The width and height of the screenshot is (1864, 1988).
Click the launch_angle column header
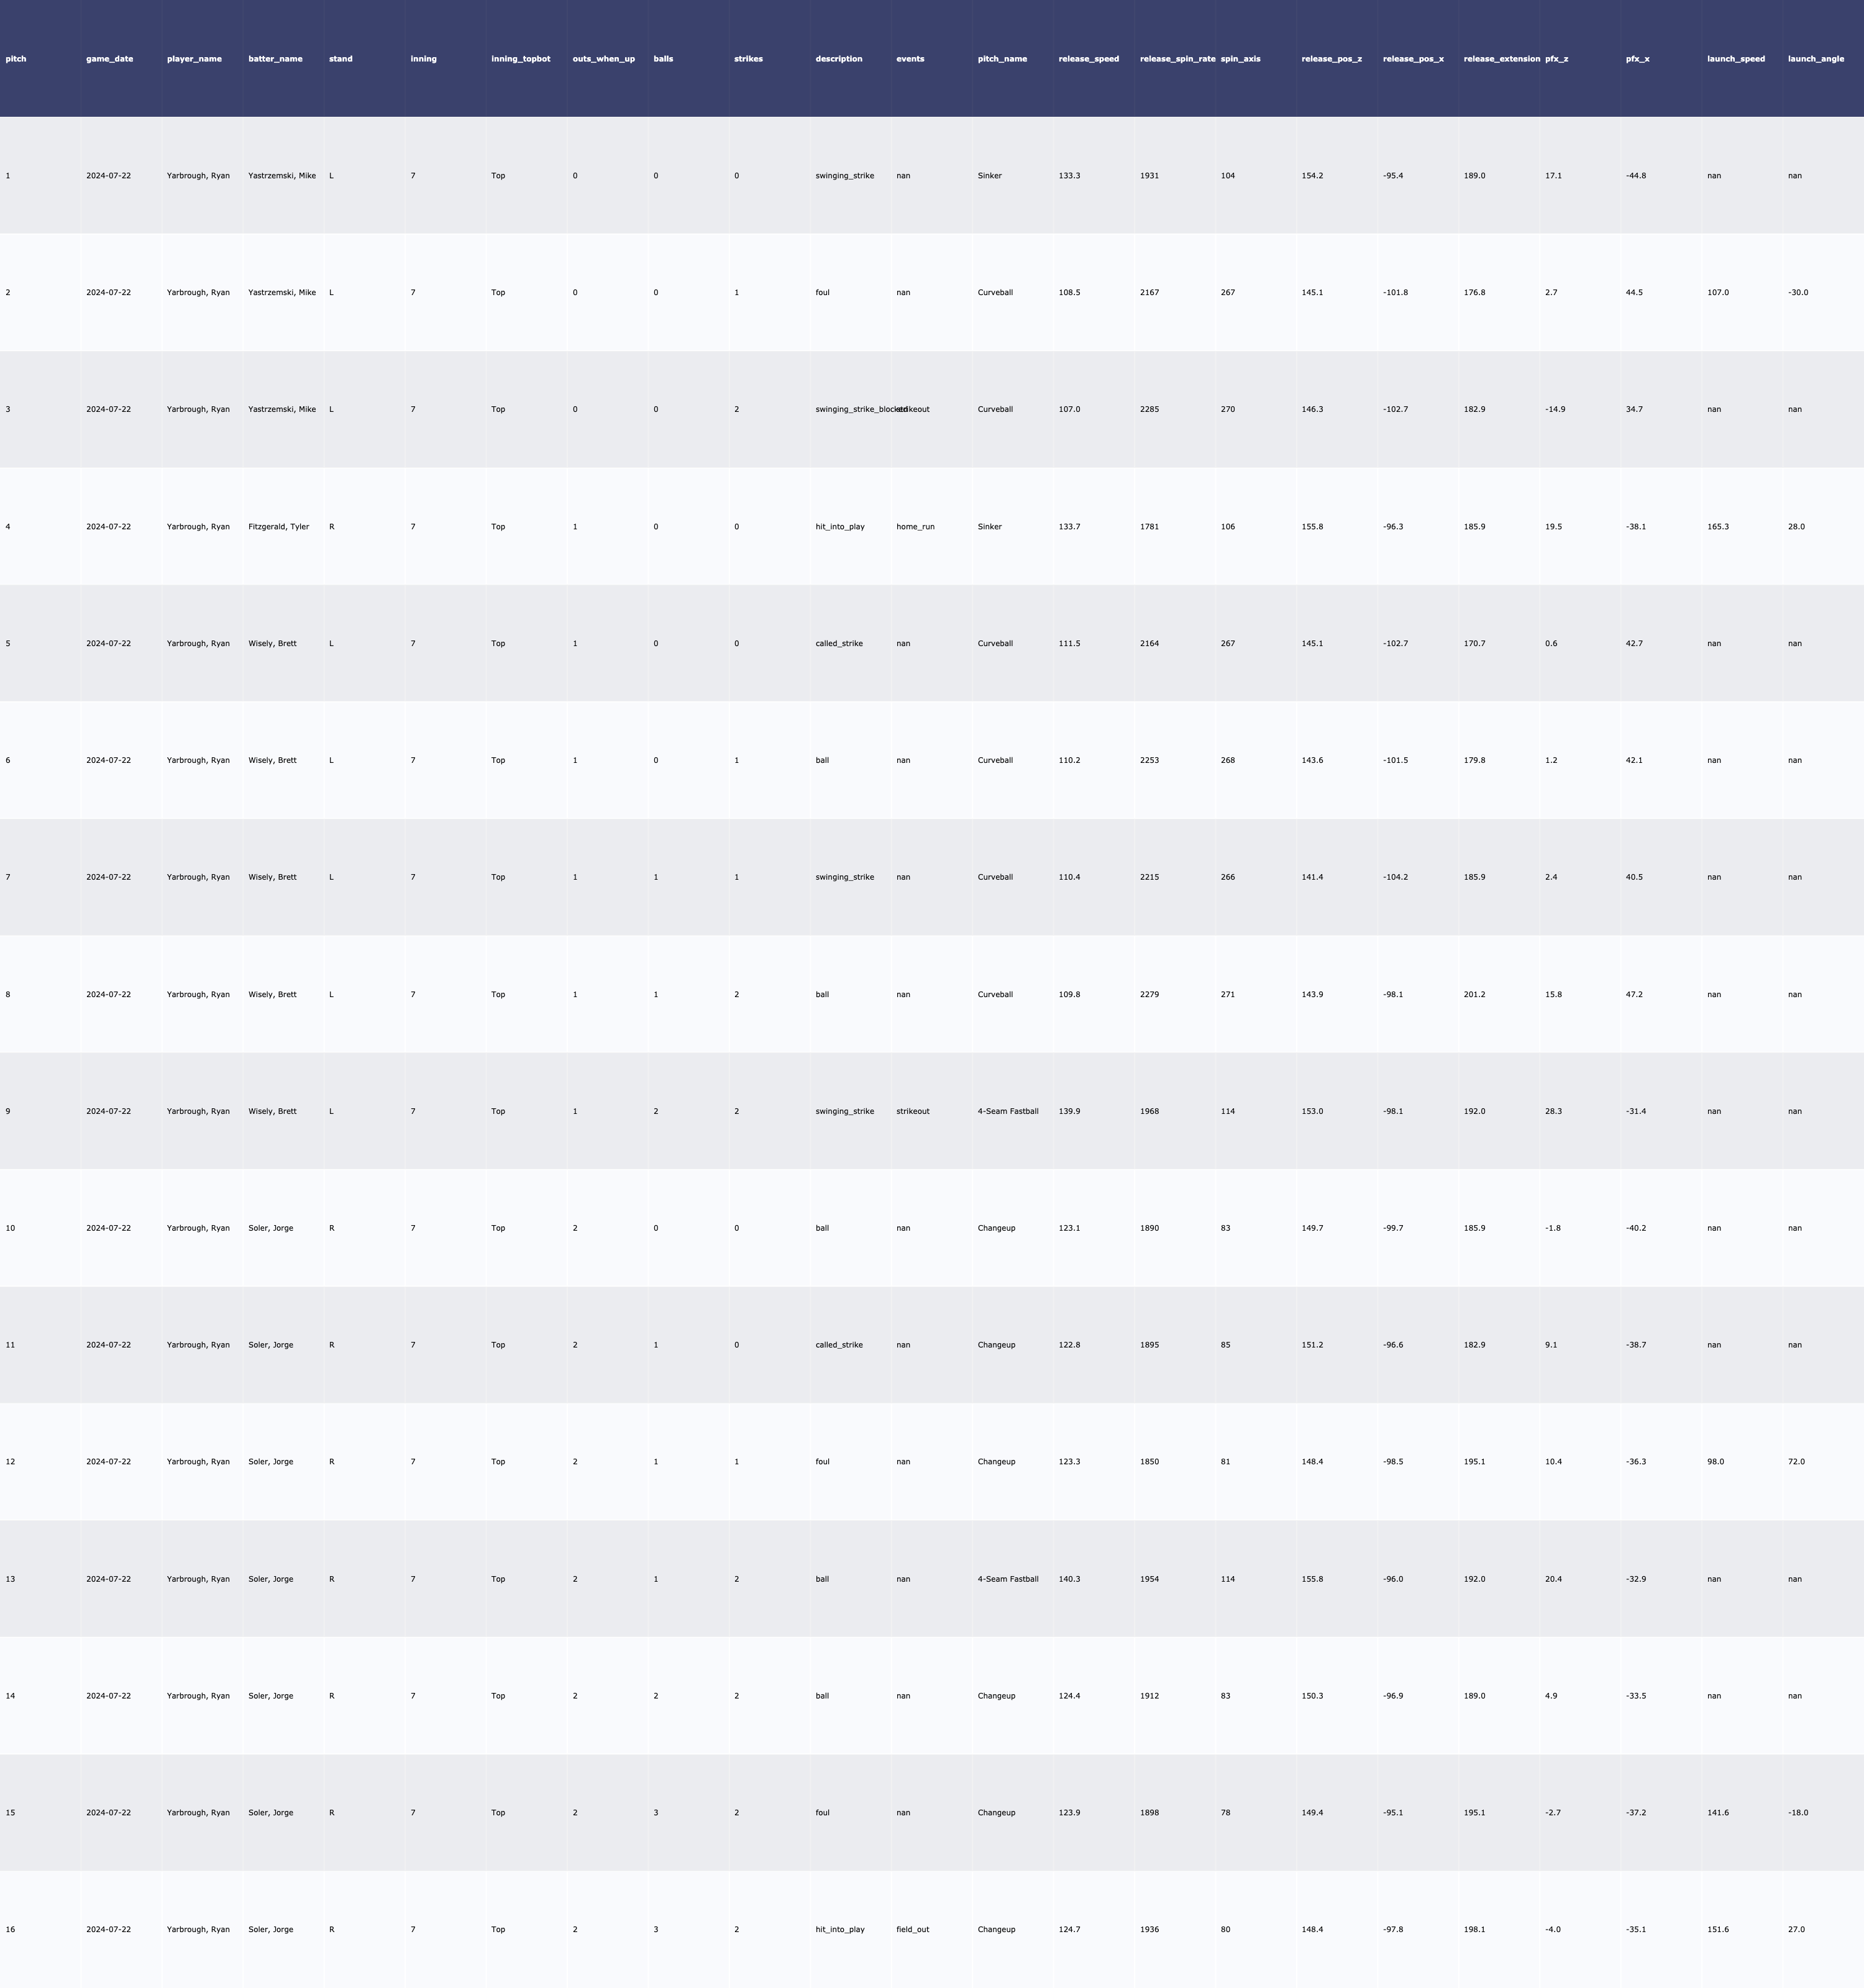pyautogui.click(x=1815, y=59)
